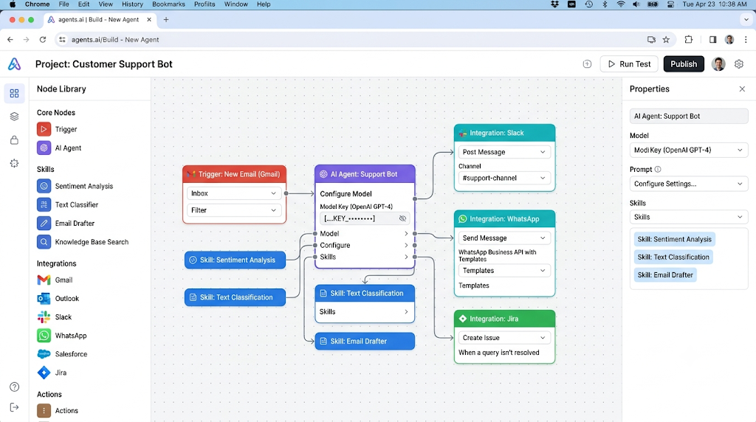Open Chrome extensions puzzle icon
This screenshot has width=756, height=422.
(x=689, y=40)
